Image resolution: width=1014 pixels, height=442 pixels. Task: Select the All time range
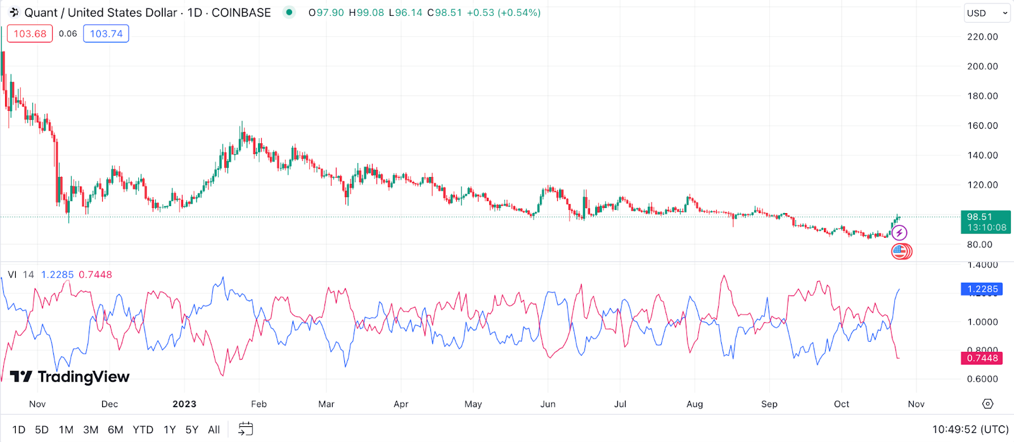[214, 429]
